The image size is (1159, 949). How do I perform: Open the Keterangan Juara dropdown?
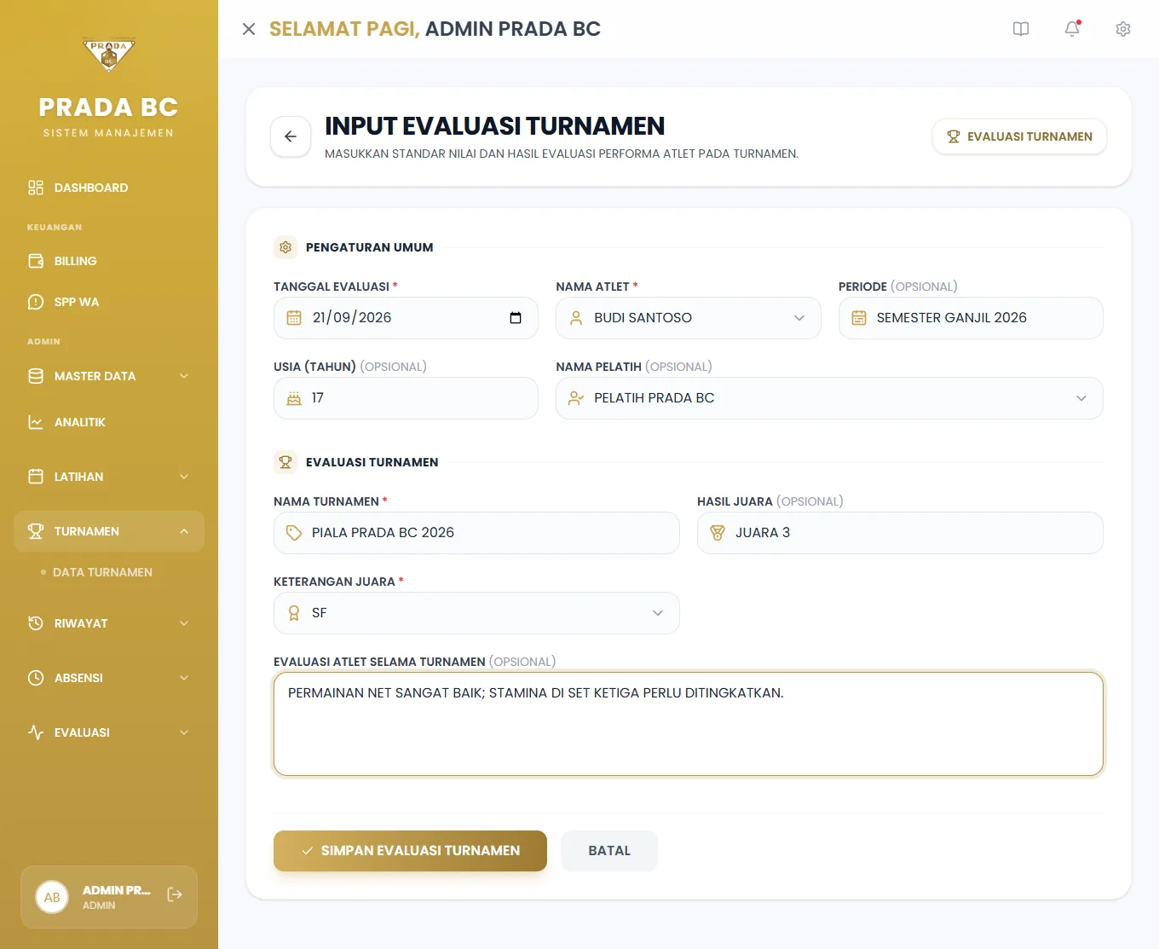click(x=476, y=613)
